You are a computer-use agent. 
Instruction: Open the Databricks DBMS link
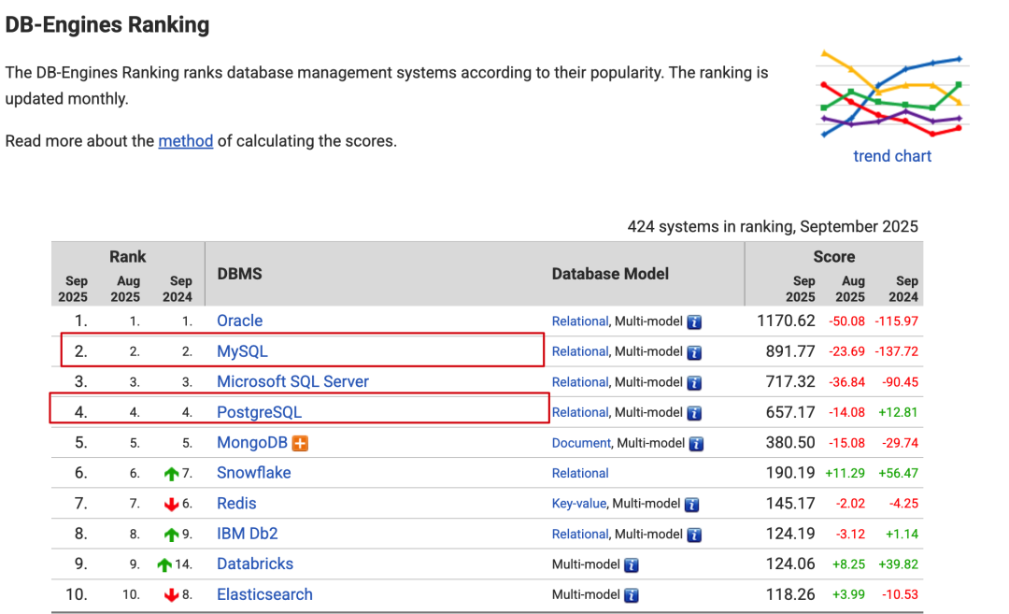[255, 564]
